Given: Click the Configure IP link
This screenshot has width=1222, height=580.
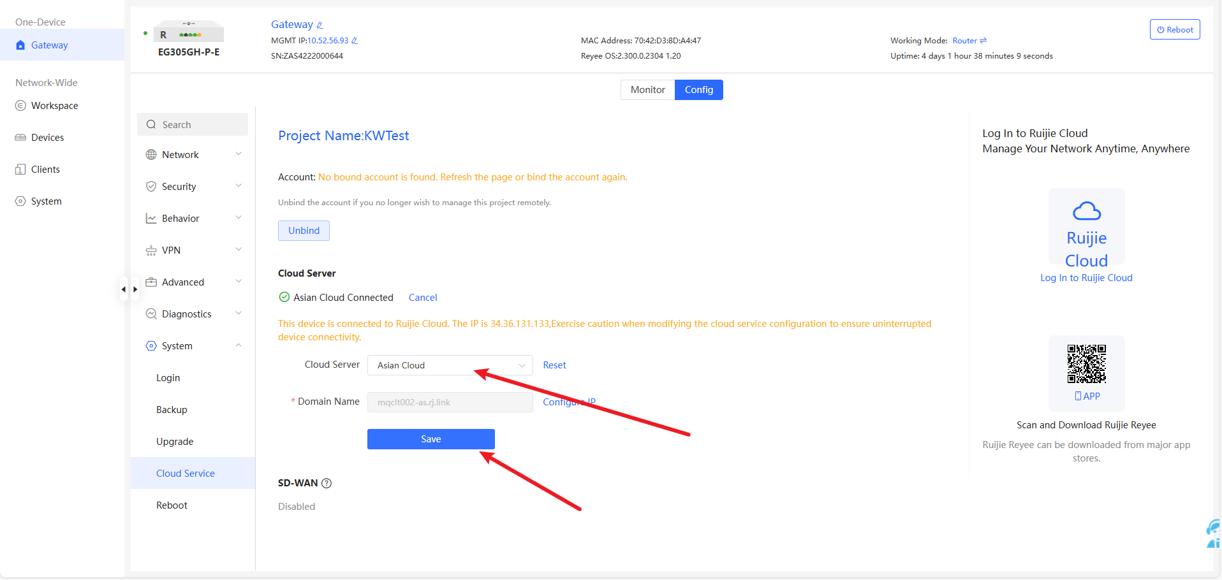Looking at the screenshot, I should (x=569, y=402).
